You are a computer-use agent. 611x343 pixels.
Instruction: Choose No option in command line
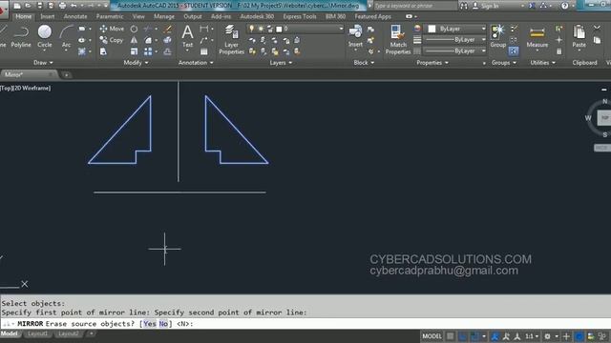pos(163,324)
